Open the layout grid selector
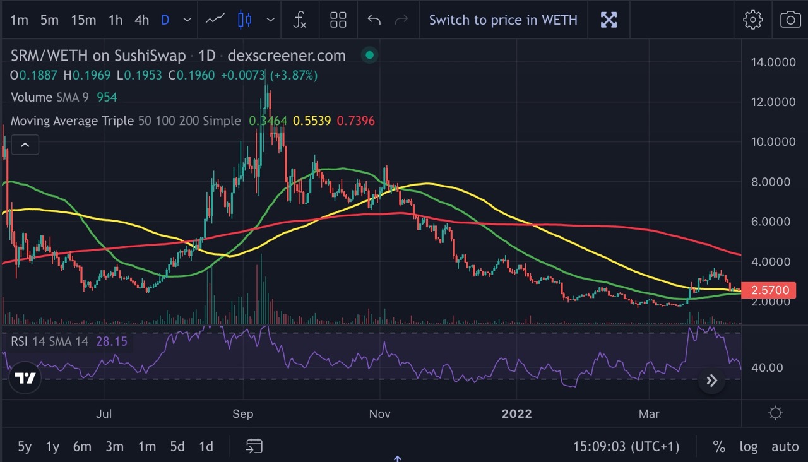The image size is (808, 462). point(338,20)
